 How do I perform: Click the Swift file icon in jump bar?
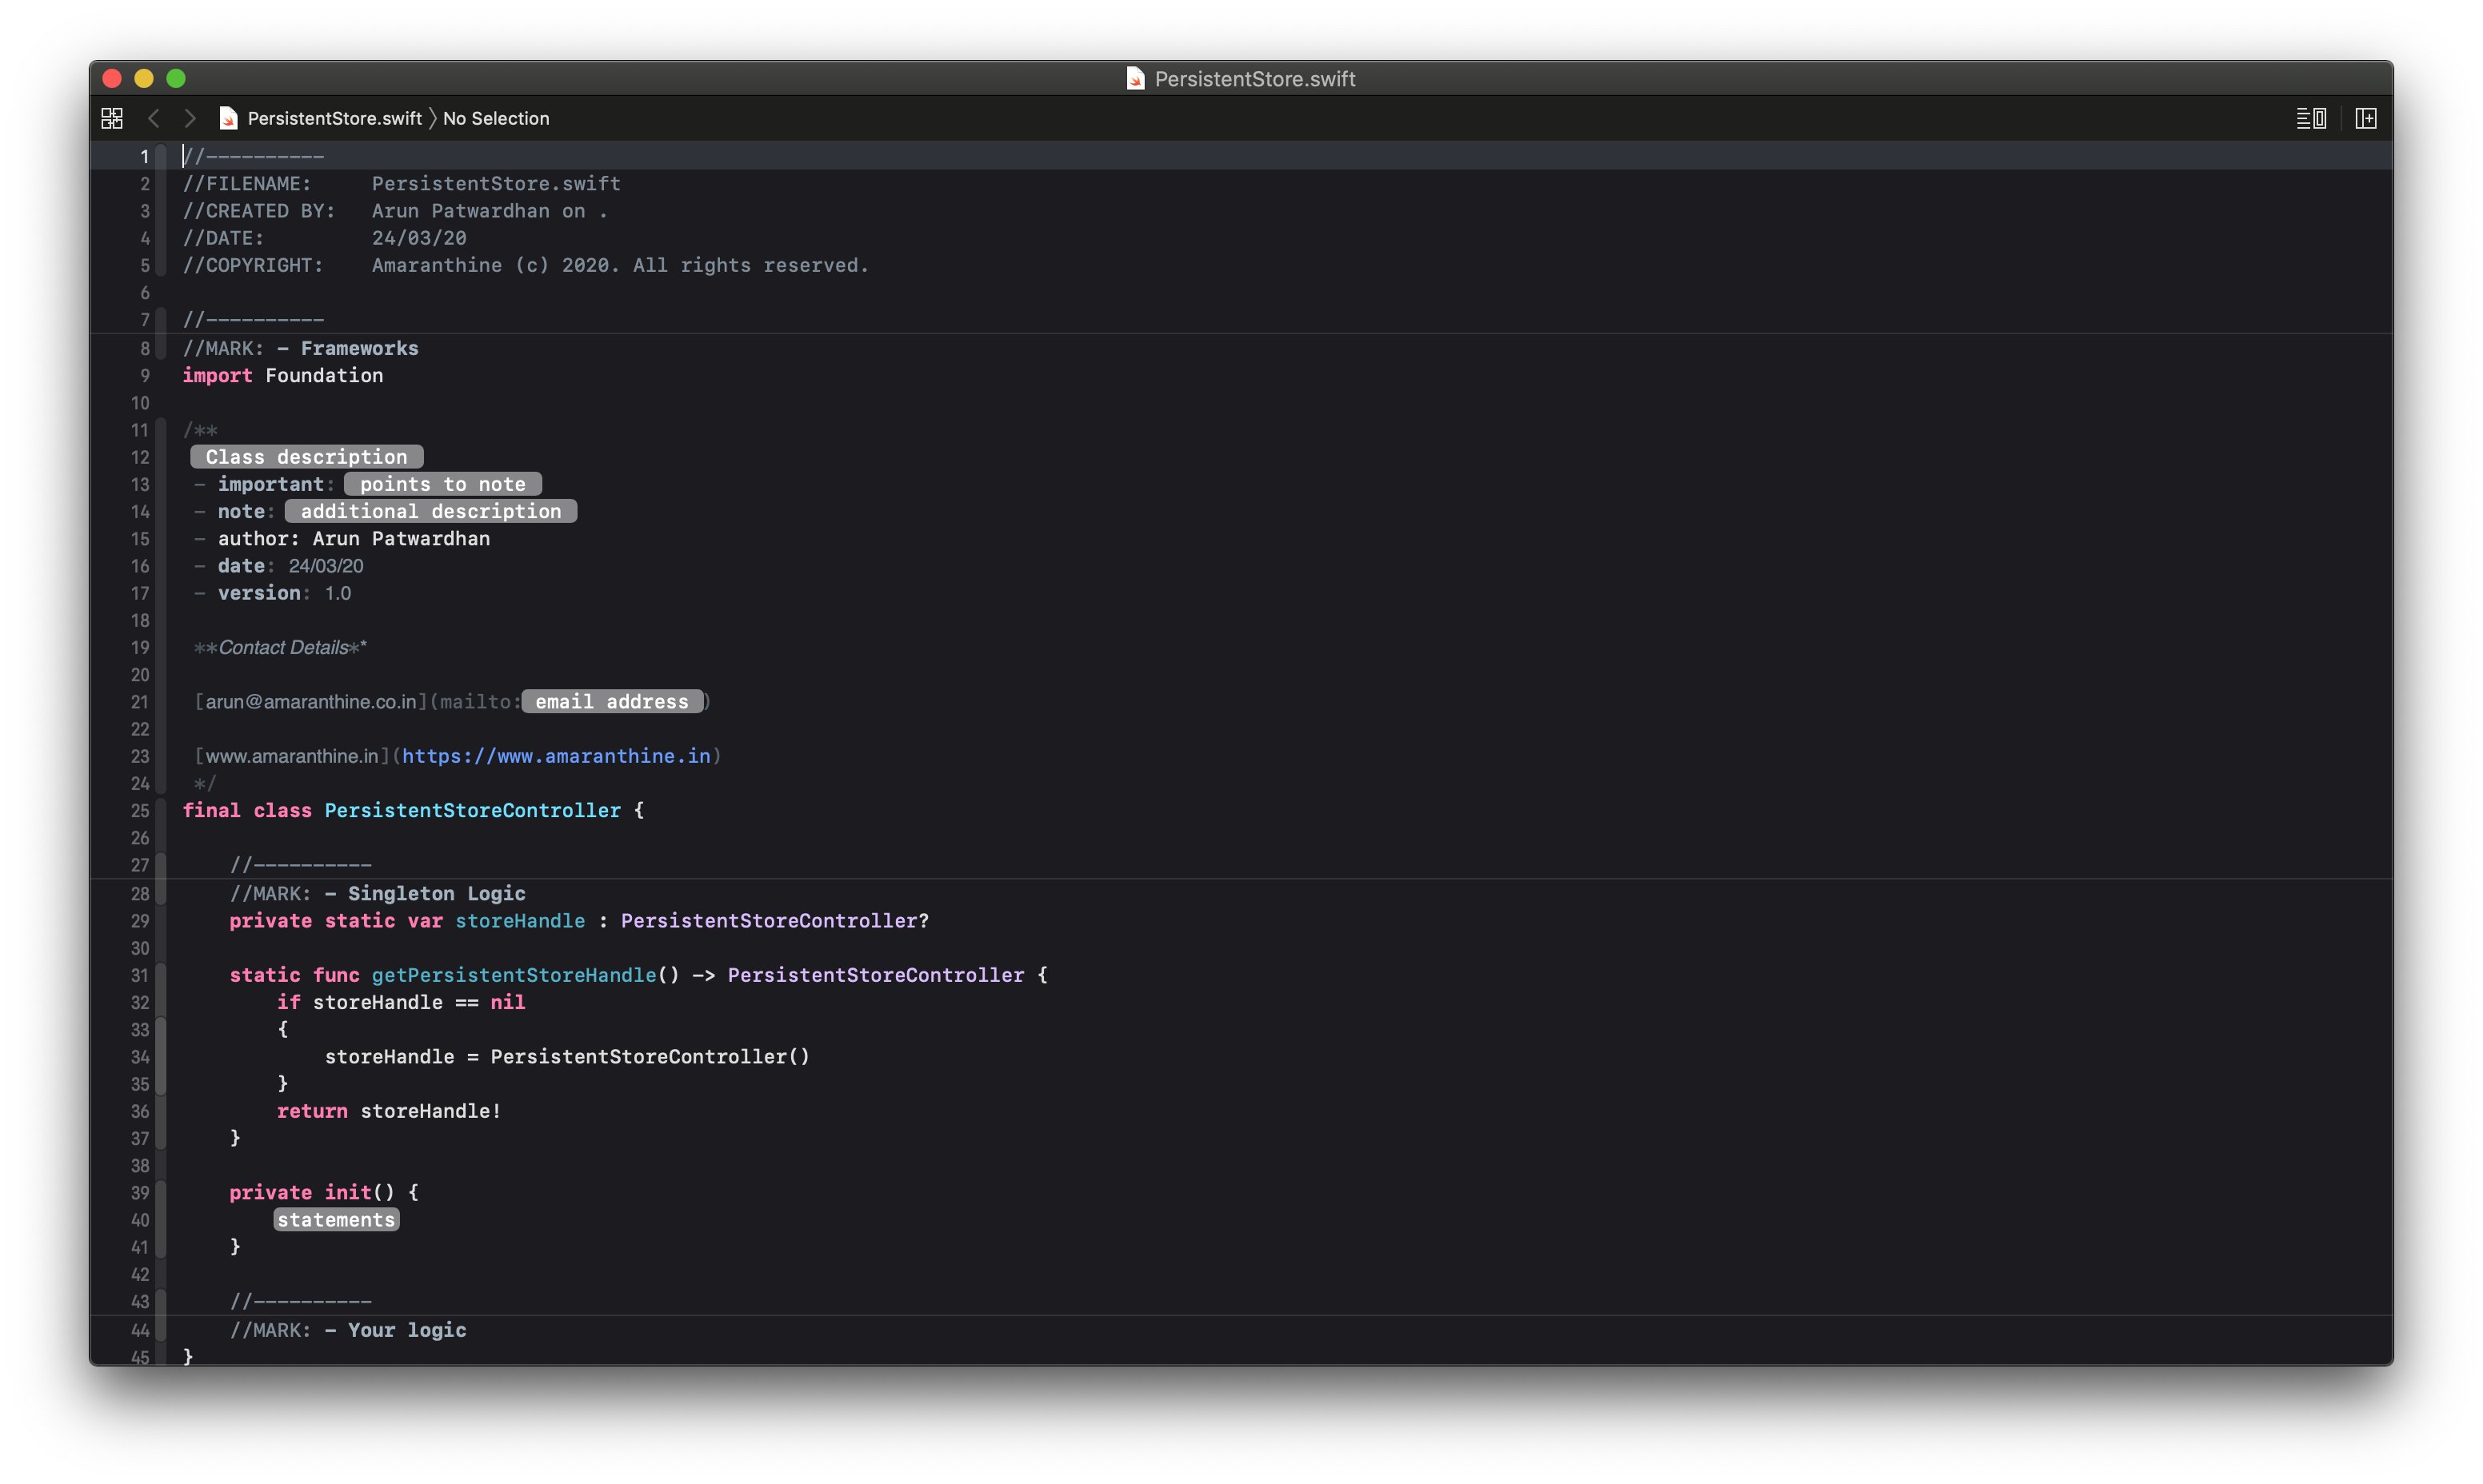point(228,118)
